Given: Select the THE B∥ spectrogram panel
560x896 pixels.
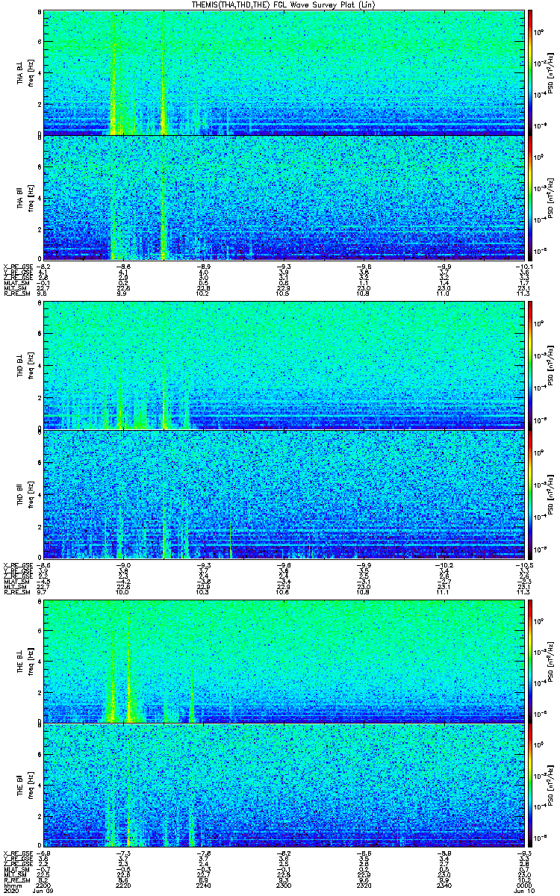Looking at the screenshot, I should (x=282, y=786).
